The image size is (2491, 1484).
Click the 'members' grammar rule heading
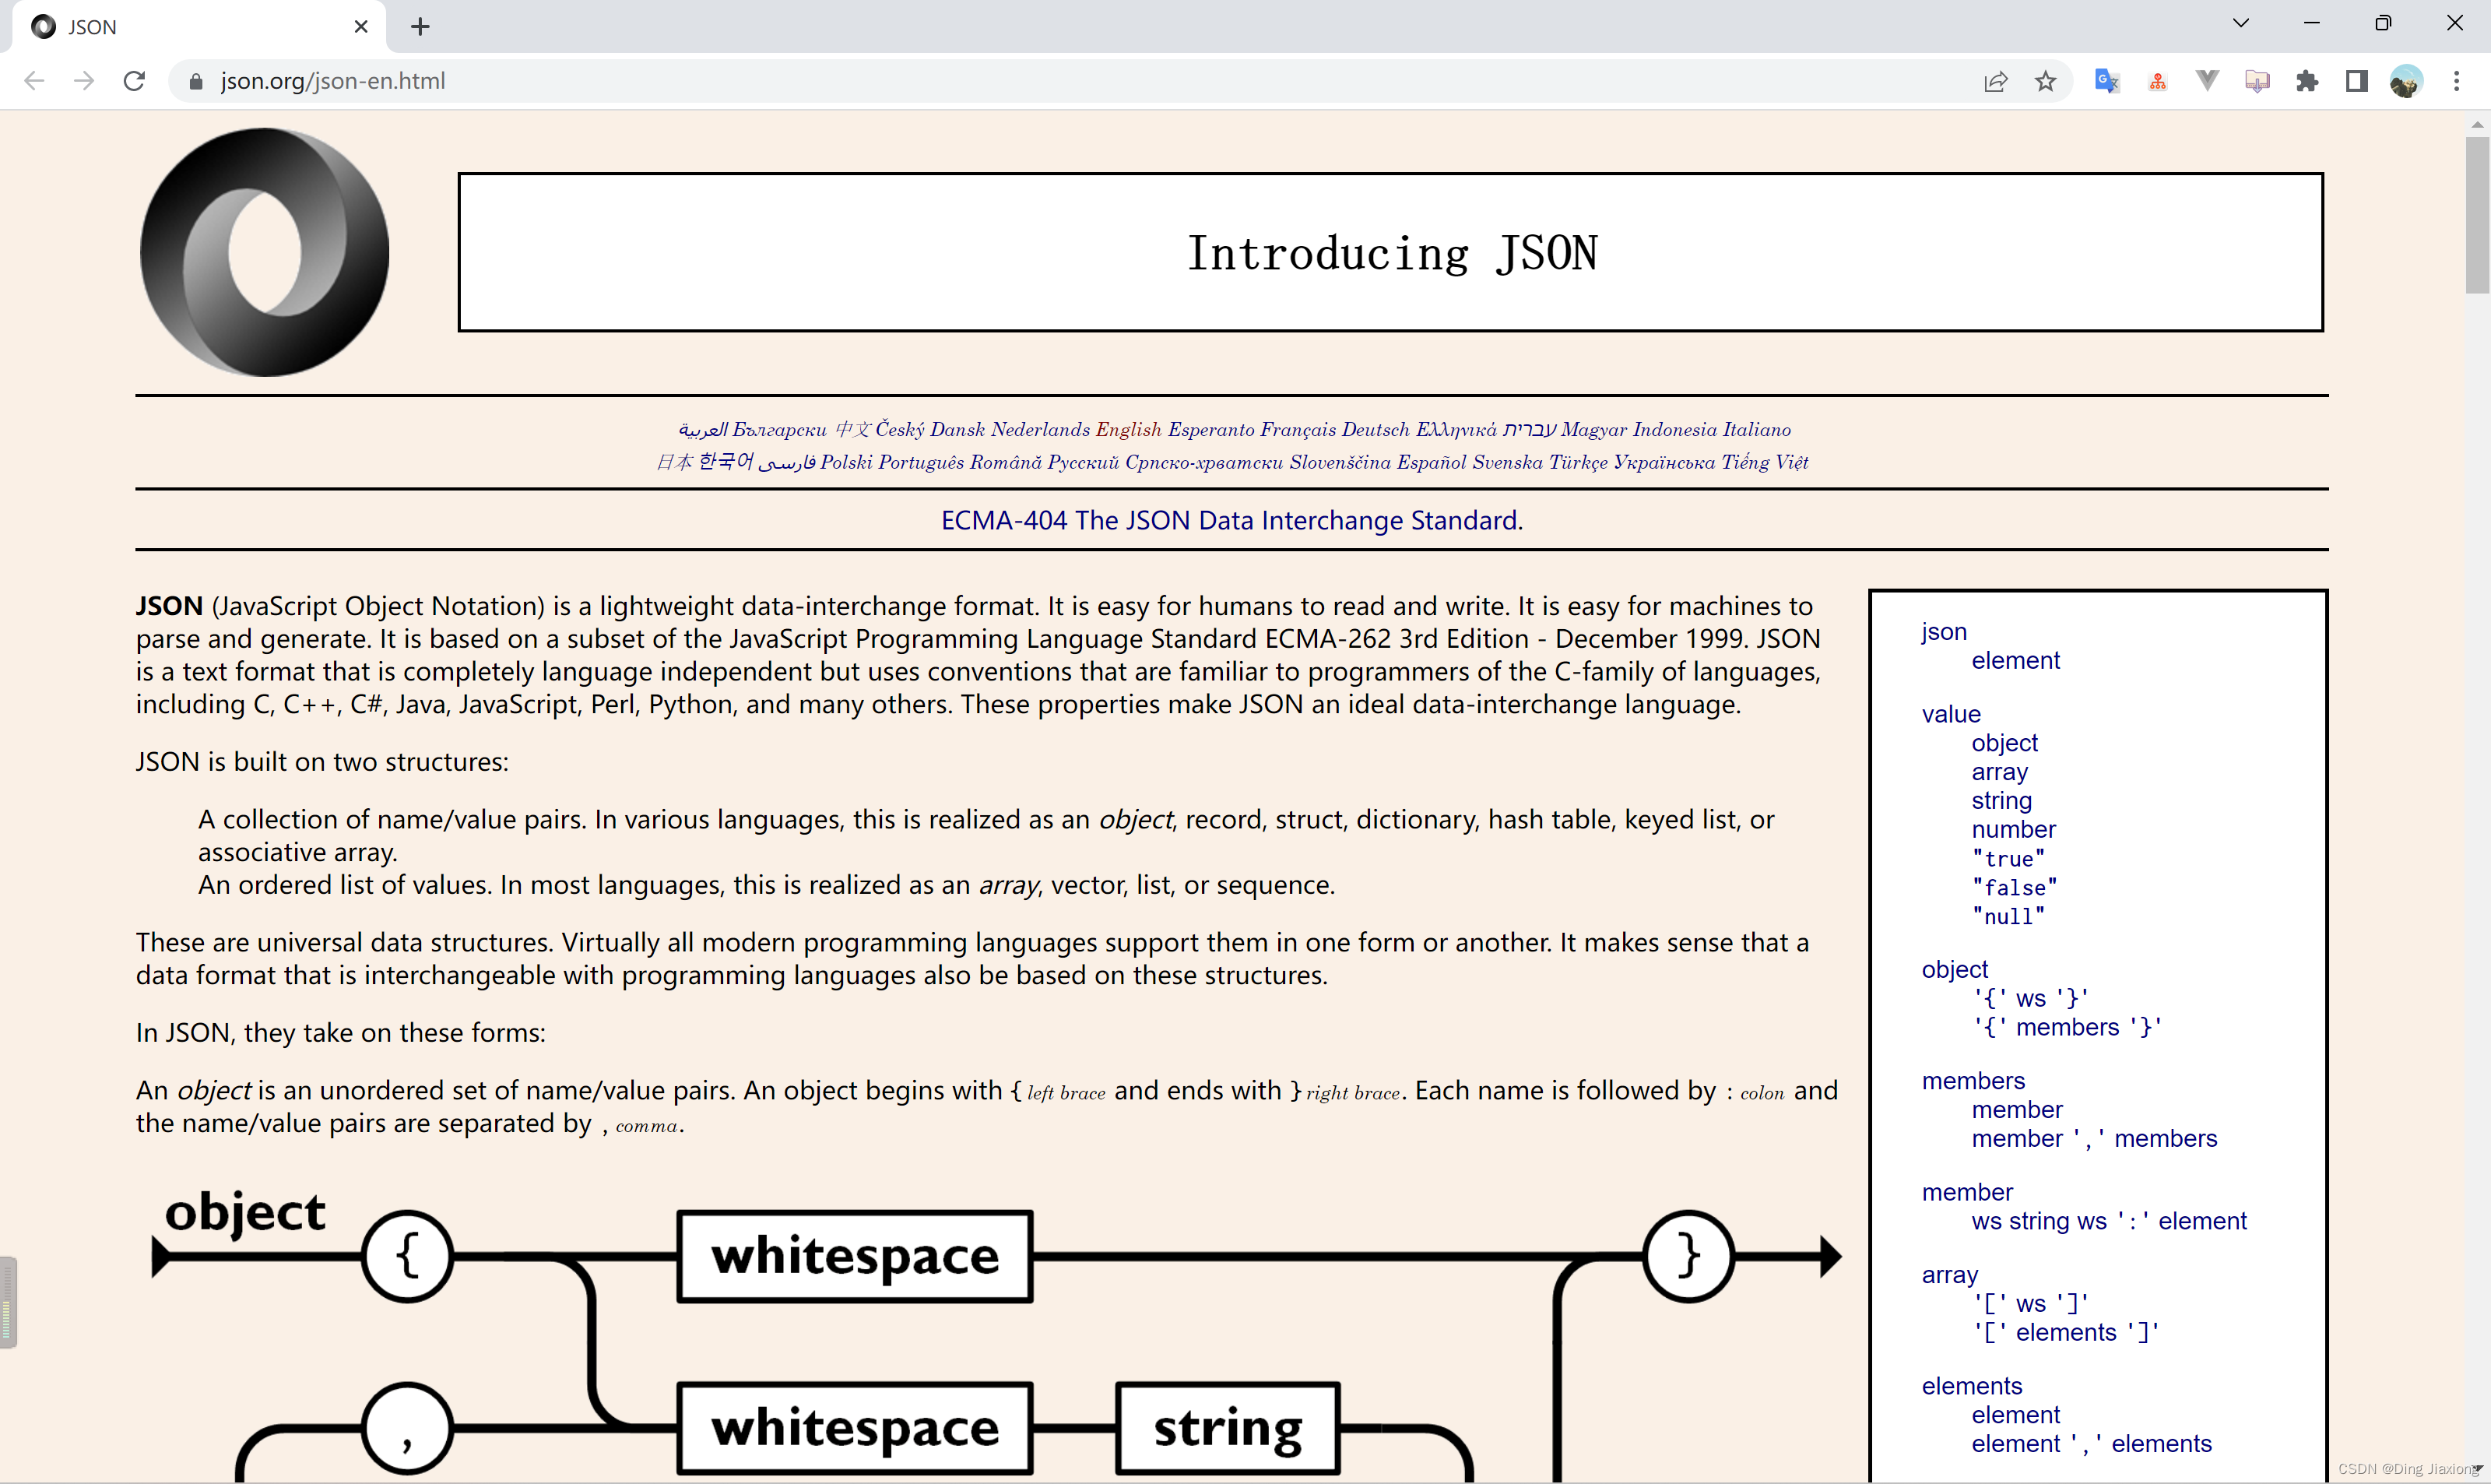(1973, 1081)
